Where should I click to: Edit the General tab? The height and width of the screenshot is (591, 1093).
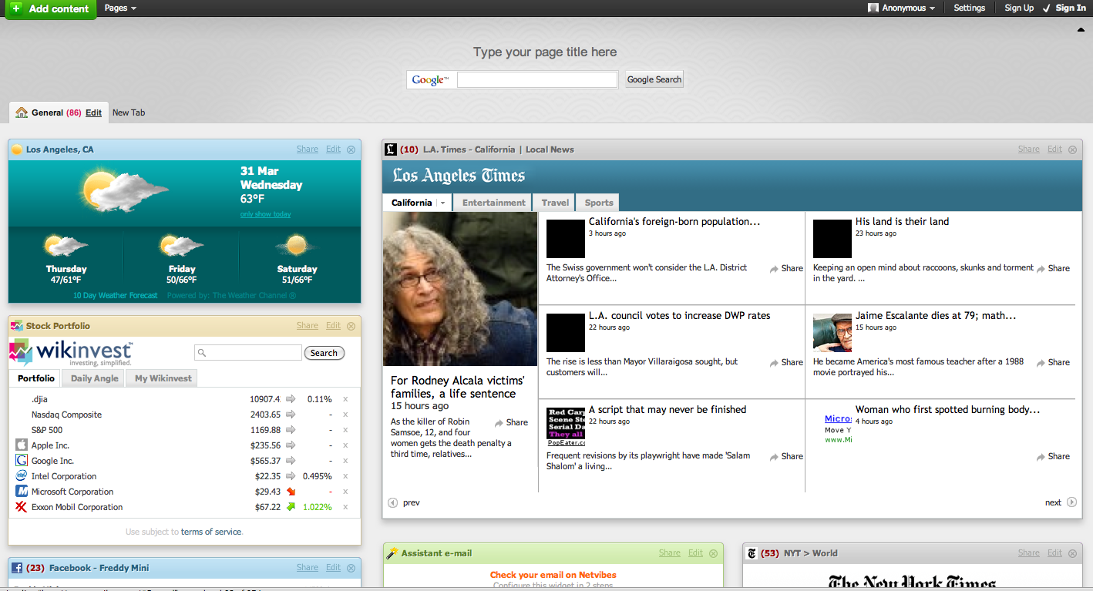pos(94,112)
